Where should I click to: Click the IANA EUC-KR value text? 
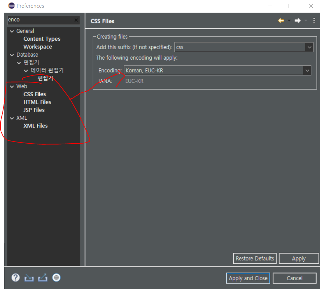(134, 81)
